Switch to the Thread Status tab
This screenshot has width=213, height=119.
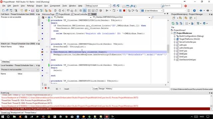30,112
